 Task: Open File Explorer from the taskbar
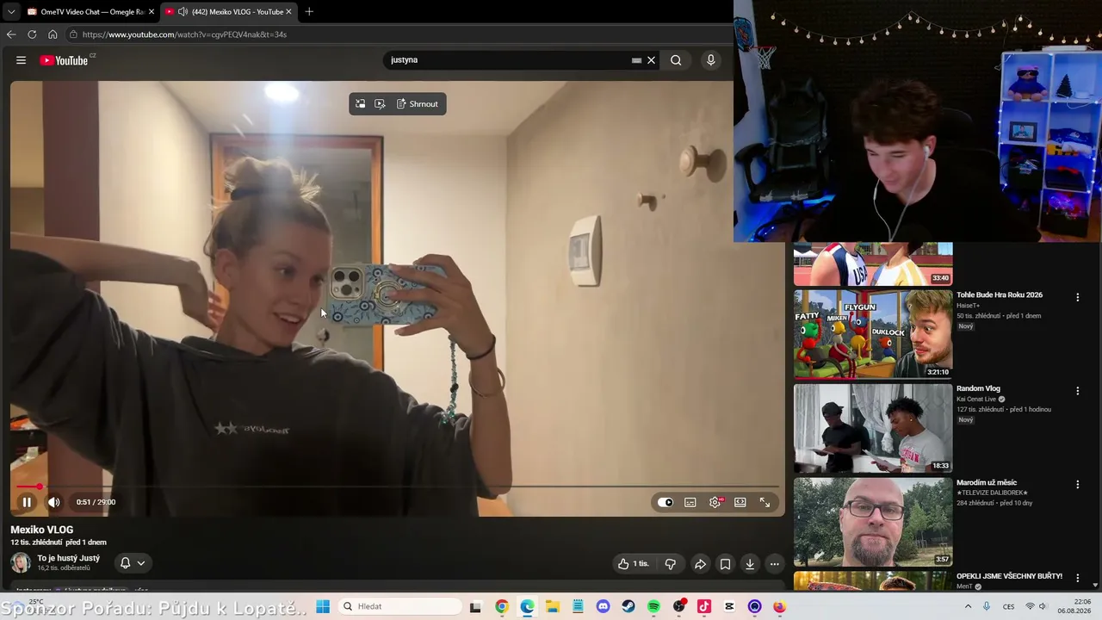point(552,606)
